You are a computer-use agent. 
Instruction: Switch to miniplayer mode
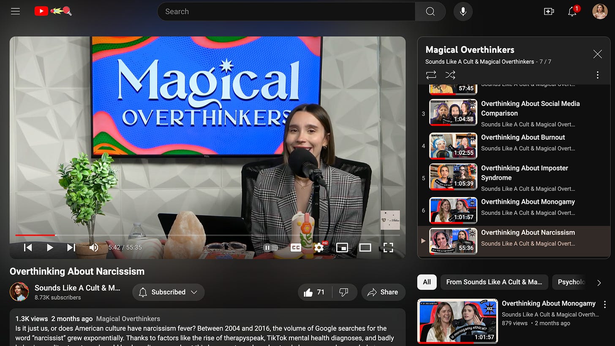[x=342, y=247]
